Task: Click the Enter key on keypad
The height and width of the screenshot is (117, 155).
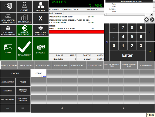Action: [x=127, y=55]
